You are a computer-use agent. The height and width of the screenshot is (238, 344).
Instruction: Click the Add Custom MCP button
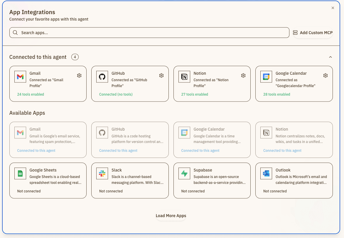(x=313, y=33)
